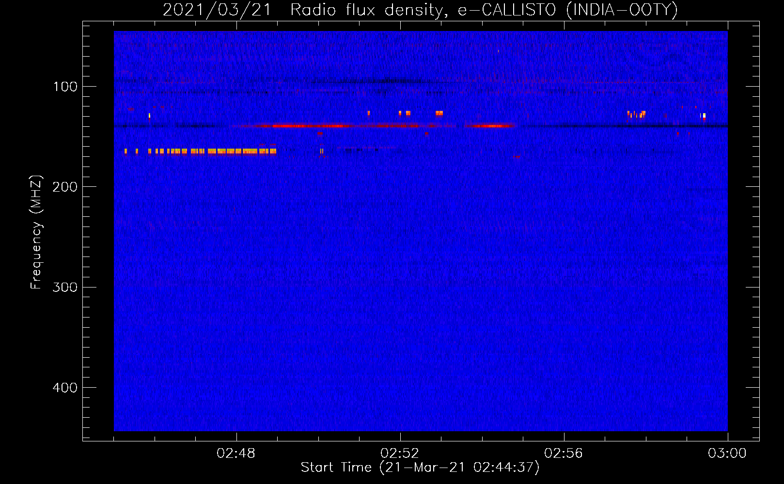
Task: Click the 02:48 time tick label
Action: (x=236, y=453)
